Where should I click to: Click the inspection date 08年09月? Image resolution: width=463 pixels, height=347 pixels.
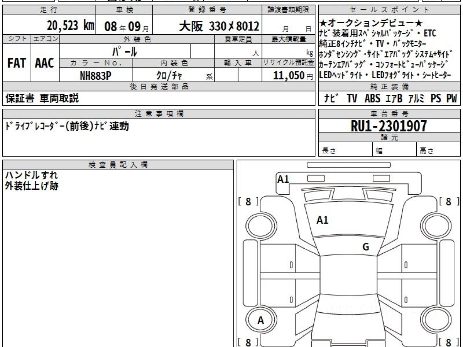(127, 27)
